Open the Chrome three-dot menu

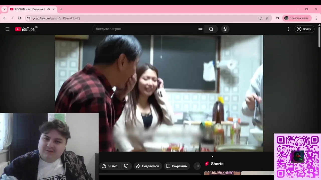pos(316,18)
